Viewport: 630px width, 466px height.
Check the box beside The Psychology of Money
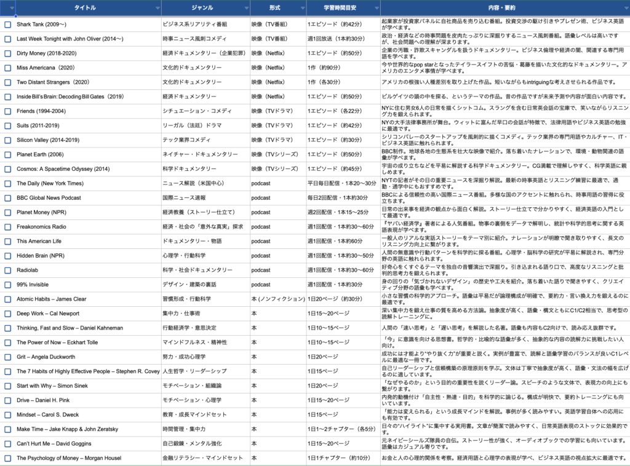(x=8, y=458)
